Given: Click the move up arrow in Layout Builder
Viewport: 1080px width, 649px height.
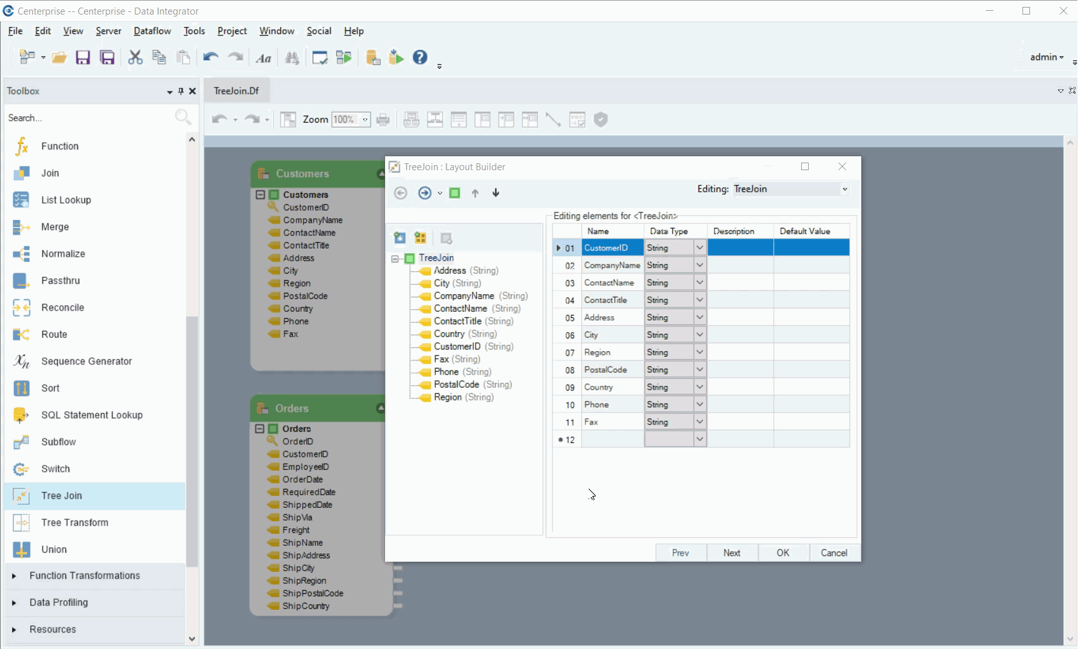Looking at the screenshot, I should 475,193.
